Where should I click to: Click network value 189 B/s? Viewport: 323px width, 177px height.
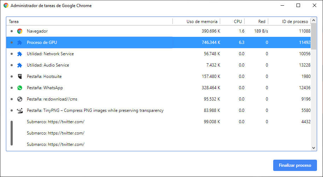(x=261, y=31)
